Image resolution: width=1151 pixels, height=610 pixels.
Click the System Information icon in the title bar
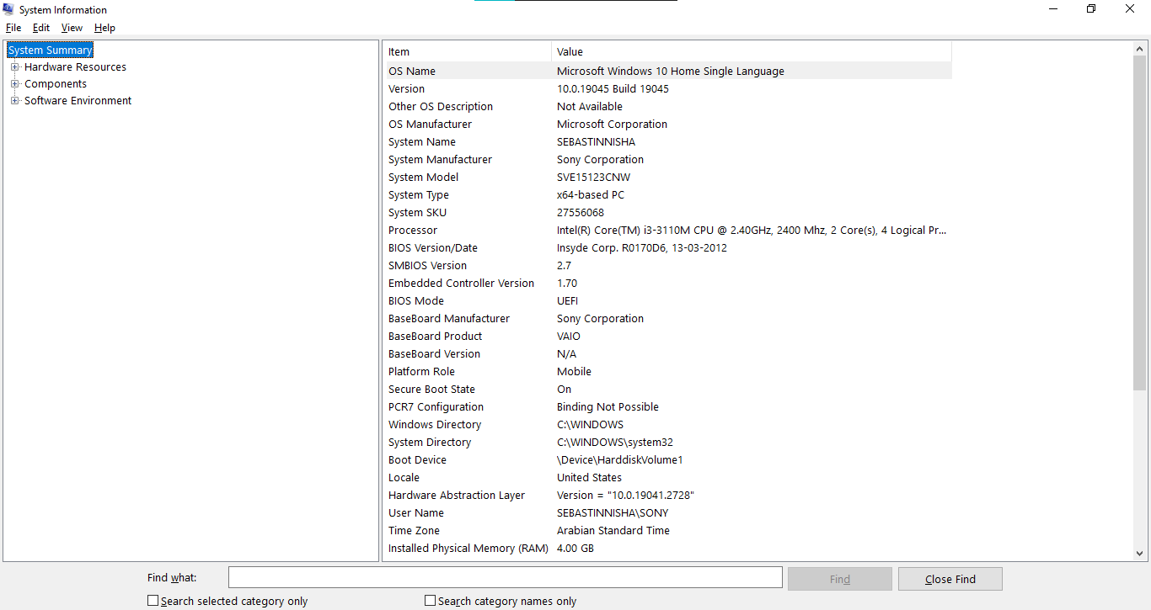point(8,9)
